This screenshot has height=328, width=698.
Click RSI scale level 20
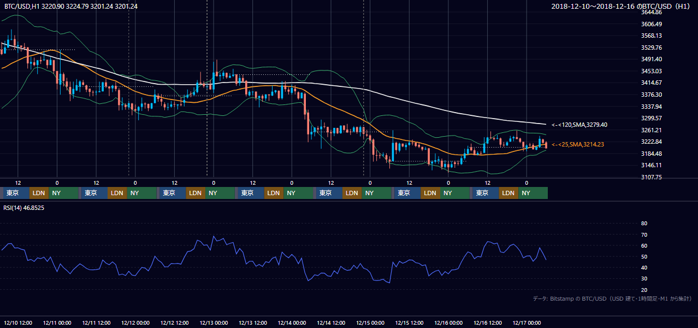[644, 290]
